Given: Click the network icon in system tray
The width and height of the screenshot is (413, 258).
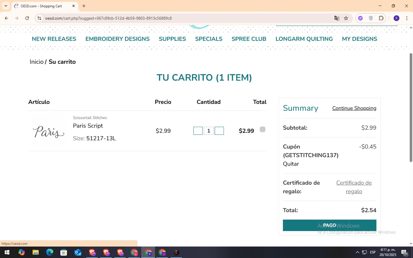Looking at the screenshot, I should (x=365, y=252).
